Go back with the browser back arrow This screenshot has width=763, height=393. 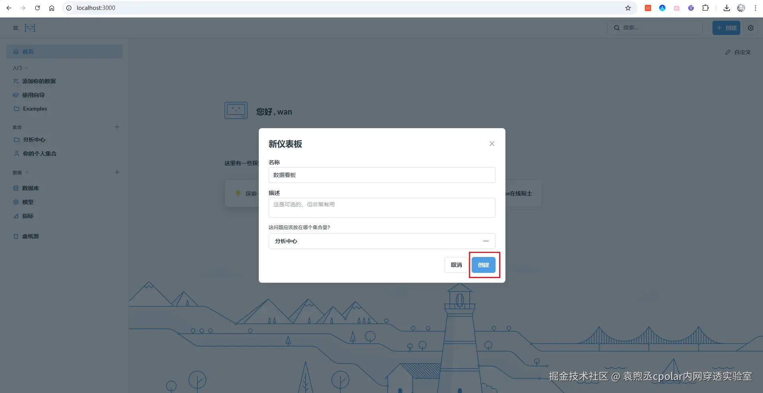[9, 8]
